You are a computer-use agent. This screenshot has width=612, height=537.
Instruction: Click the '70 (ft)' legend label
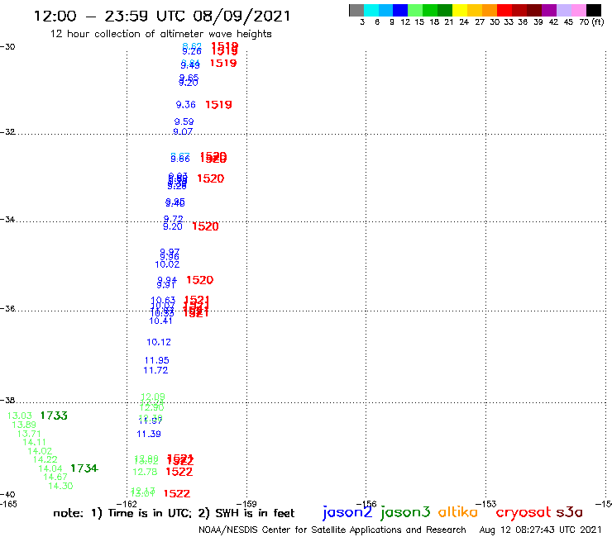pos(591,21)
